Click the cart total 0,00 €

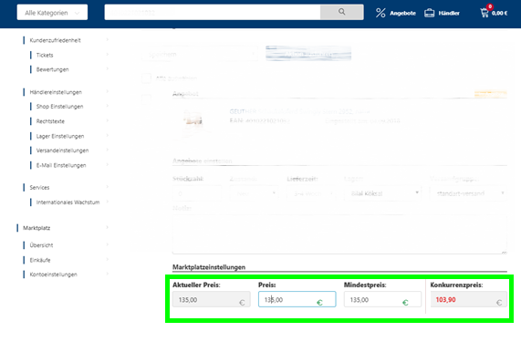499,14
